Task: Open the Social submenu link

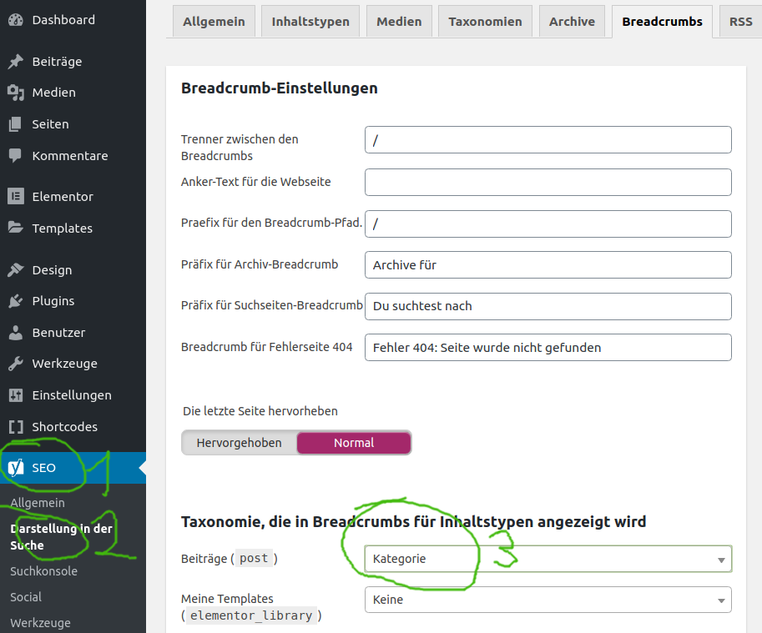Action: pos(26,597)
